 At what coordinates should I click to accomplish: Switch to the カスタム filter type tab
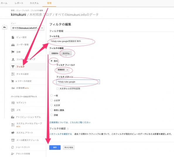[x=66, y=53]
